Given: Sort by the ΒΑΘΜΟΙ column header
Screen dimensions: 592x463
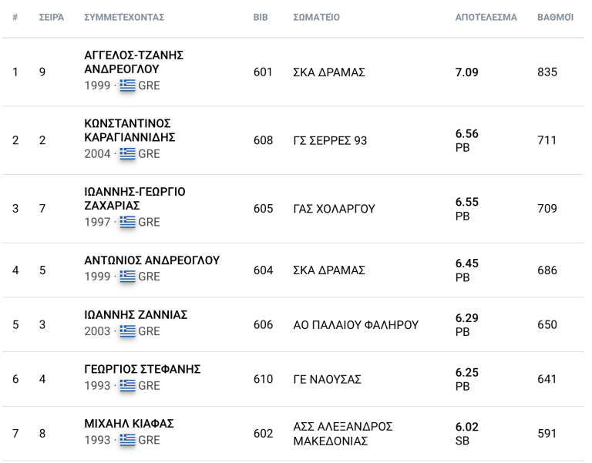Looking at the screenshot, I should pos(555,17).
